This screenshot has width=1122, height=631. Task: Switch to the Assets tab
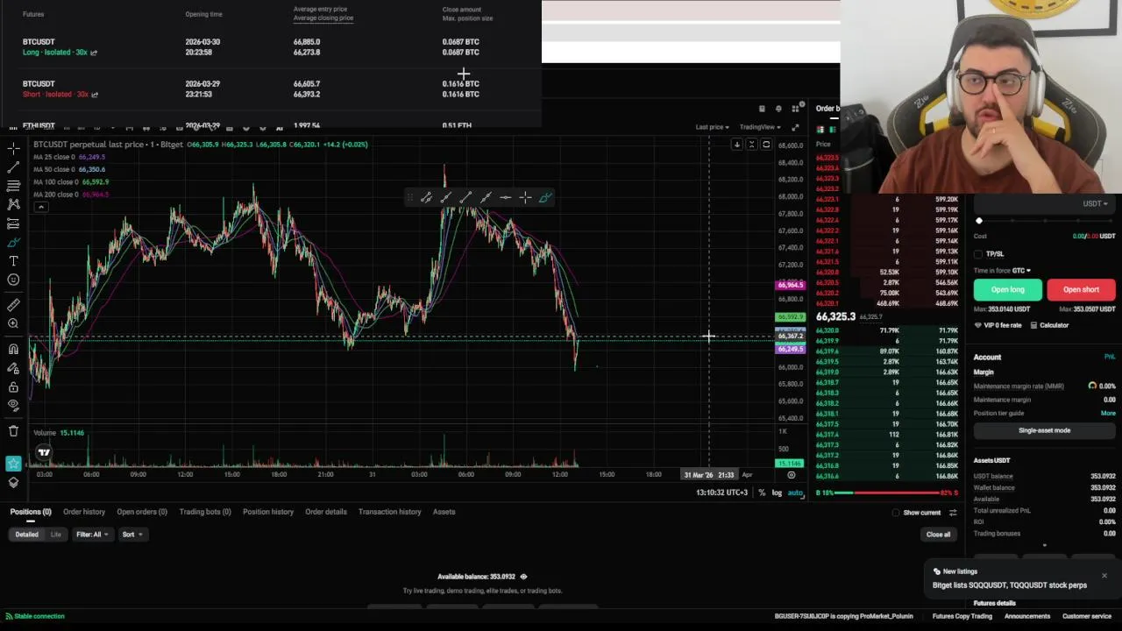[444, 512]
